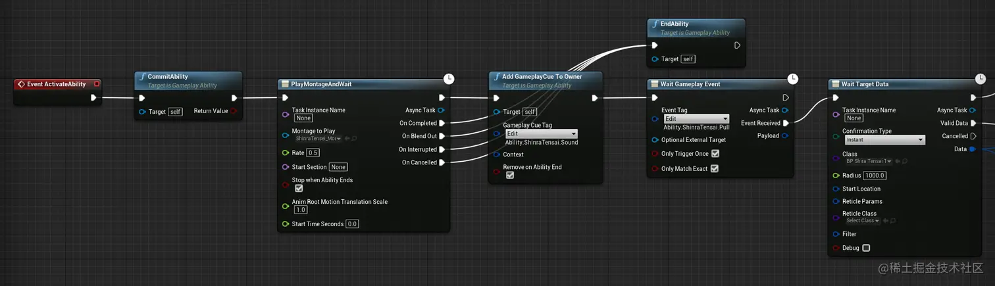Click Event ActivateAbility's output exec pin

93,98
